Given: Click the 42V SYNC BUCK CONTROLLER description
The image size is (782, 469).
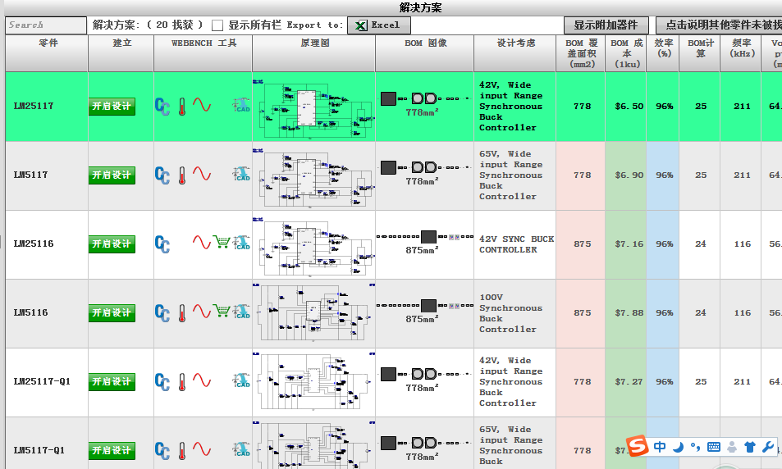Looking at the screenshot, I should click(x=516, y=244).
